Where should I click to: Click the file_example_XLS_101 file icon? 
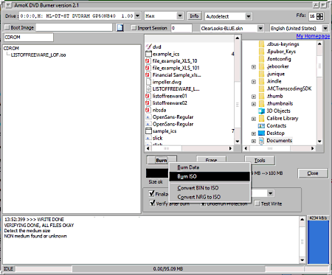click(148, 68)
